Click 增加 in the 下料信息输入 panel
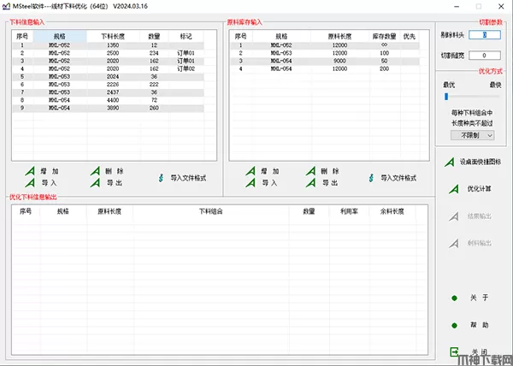The height and width of the screenshot is (366, 513). pos(43,171)
